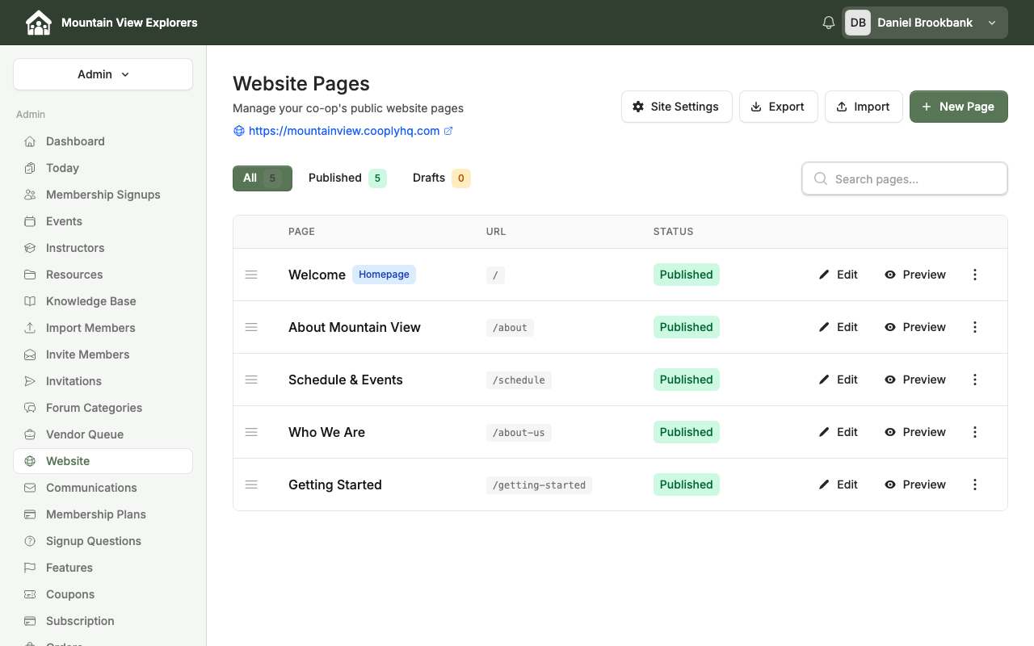Click the Events calendar icon in sidebar
This screenshot has width=1034, height=646.
click(x=30, y=221)
